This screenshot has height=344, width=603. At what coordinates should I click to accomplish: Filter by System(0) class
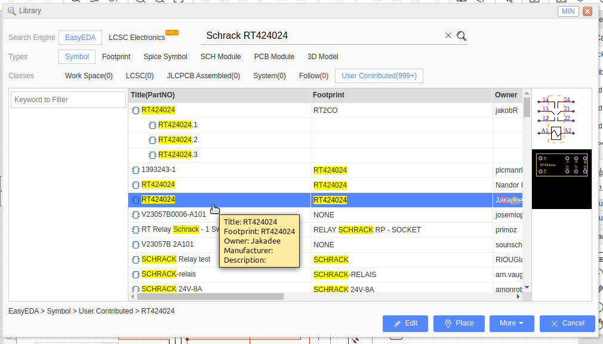pyautogui.click(x=270, y=76)
